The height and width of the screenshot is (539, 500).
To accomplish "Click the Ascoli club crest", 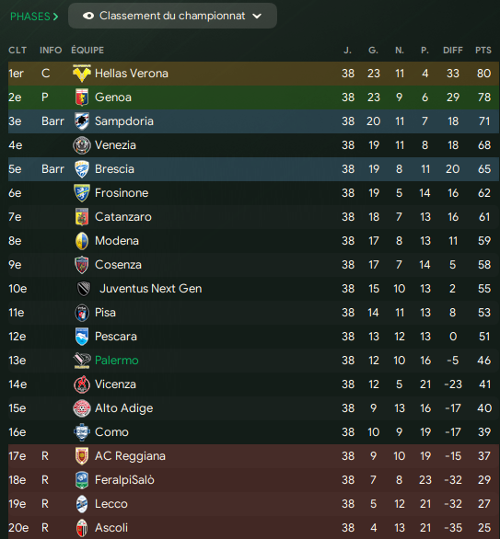I will point(82,528).
